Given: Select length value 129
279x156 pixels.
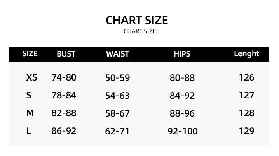Looking at the screenshot, I should point(246,131).
